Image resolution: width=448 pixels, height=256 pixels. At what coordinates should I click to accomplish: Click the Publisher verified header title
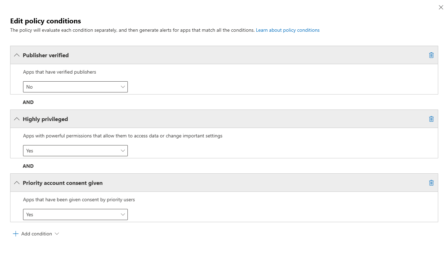pos(46,55)
